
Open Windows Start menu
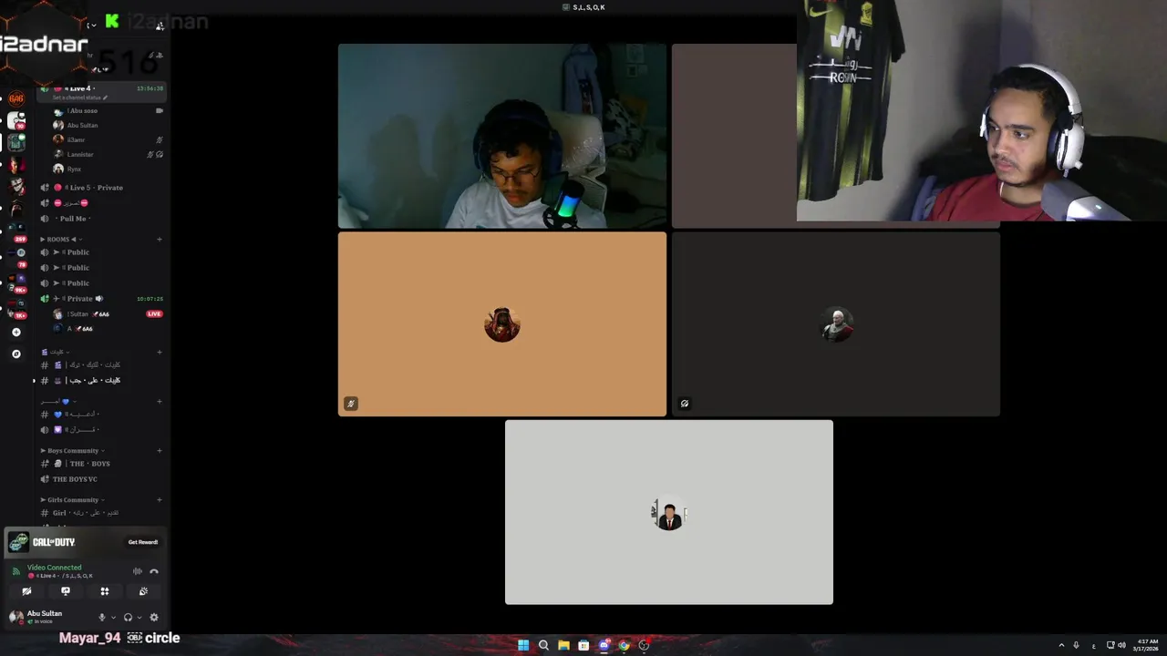(x=523, y=645)
